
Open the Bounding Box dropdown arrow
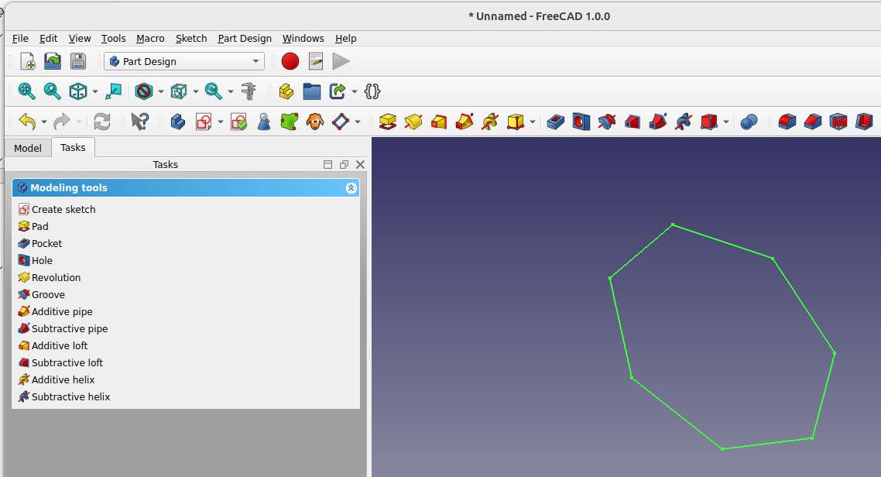[196, 91]
